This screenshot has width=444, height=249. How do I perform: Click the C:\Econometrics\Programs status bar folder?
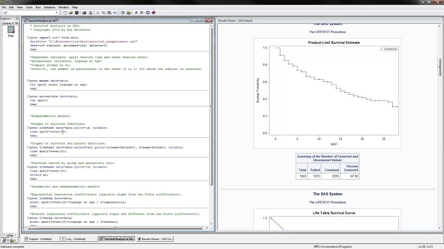coord(333,247)
